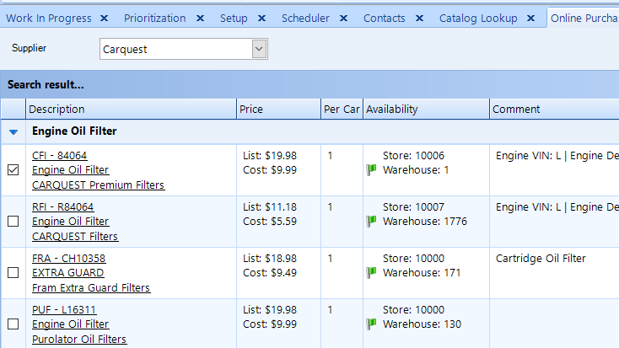Select the Warehouse: 1776 availability text
Screen dimensions: 619x348
point(425,222)
